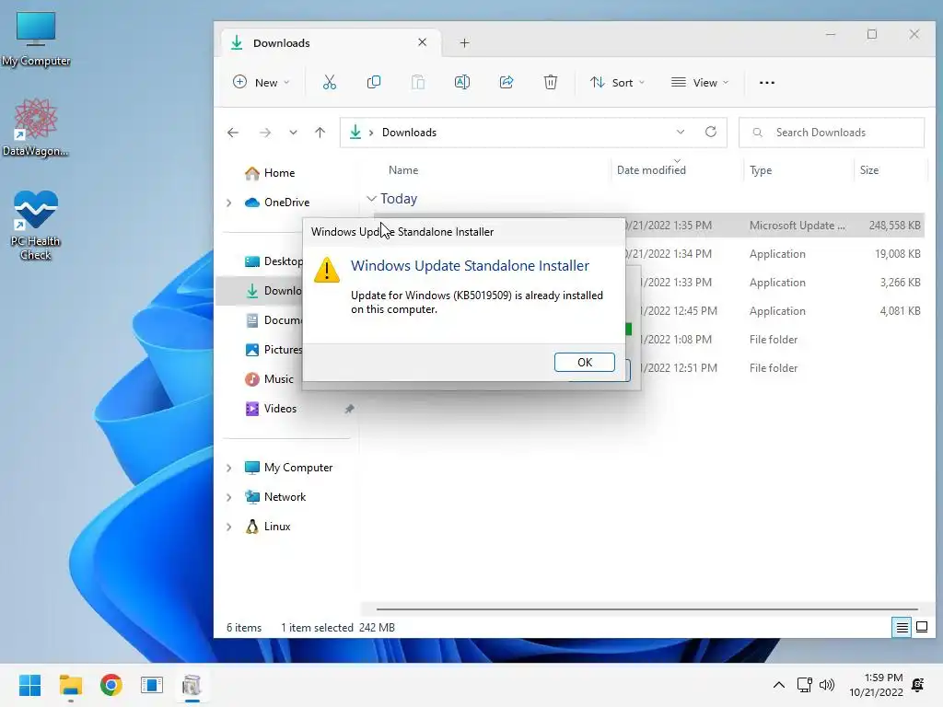Image resolution: width=943 pixels, height=707 pixels.
Task: Go back with the Back arrow
Action: click(233, 133)
